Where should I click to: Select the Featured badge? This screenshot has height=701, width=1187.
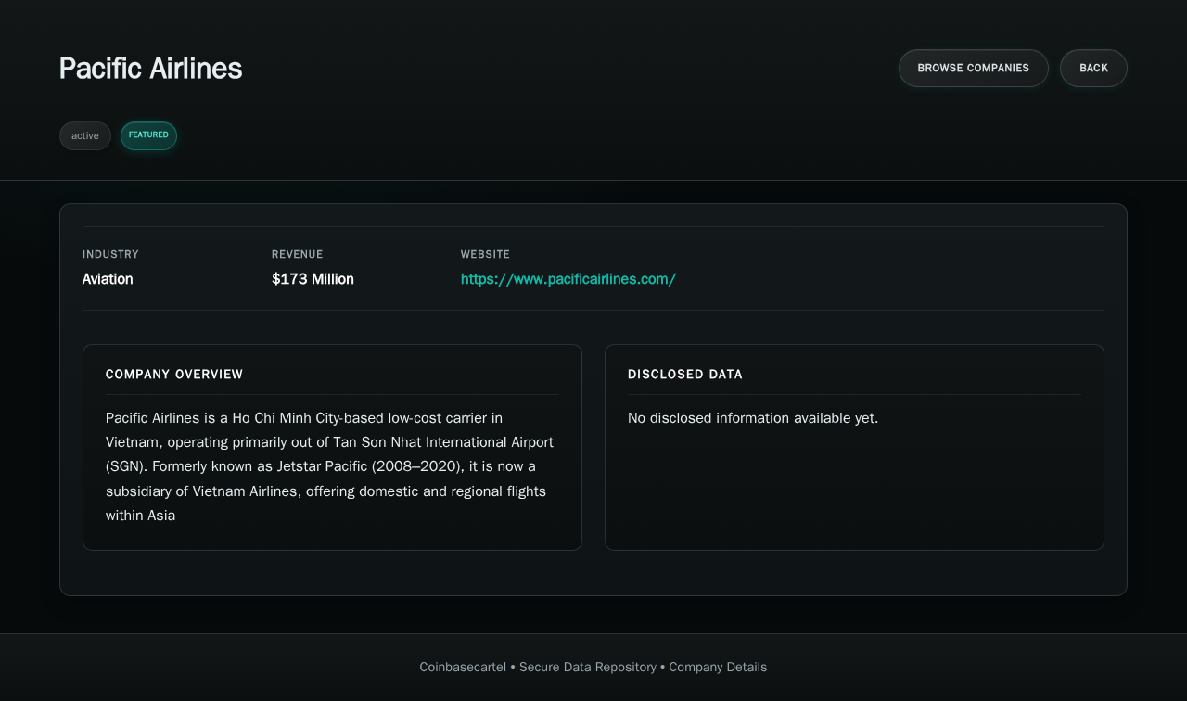[x=148, y=135]
